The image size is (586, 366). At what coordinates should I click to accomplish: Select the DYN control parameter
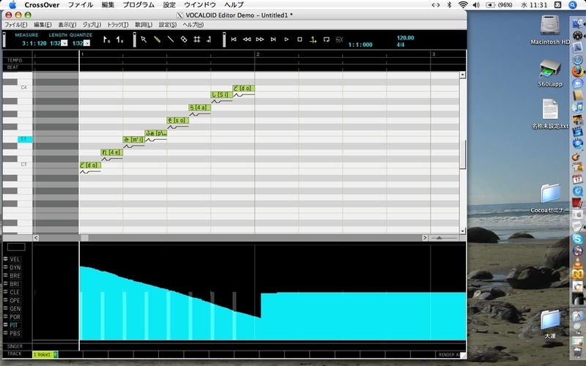tap(15, 267)
